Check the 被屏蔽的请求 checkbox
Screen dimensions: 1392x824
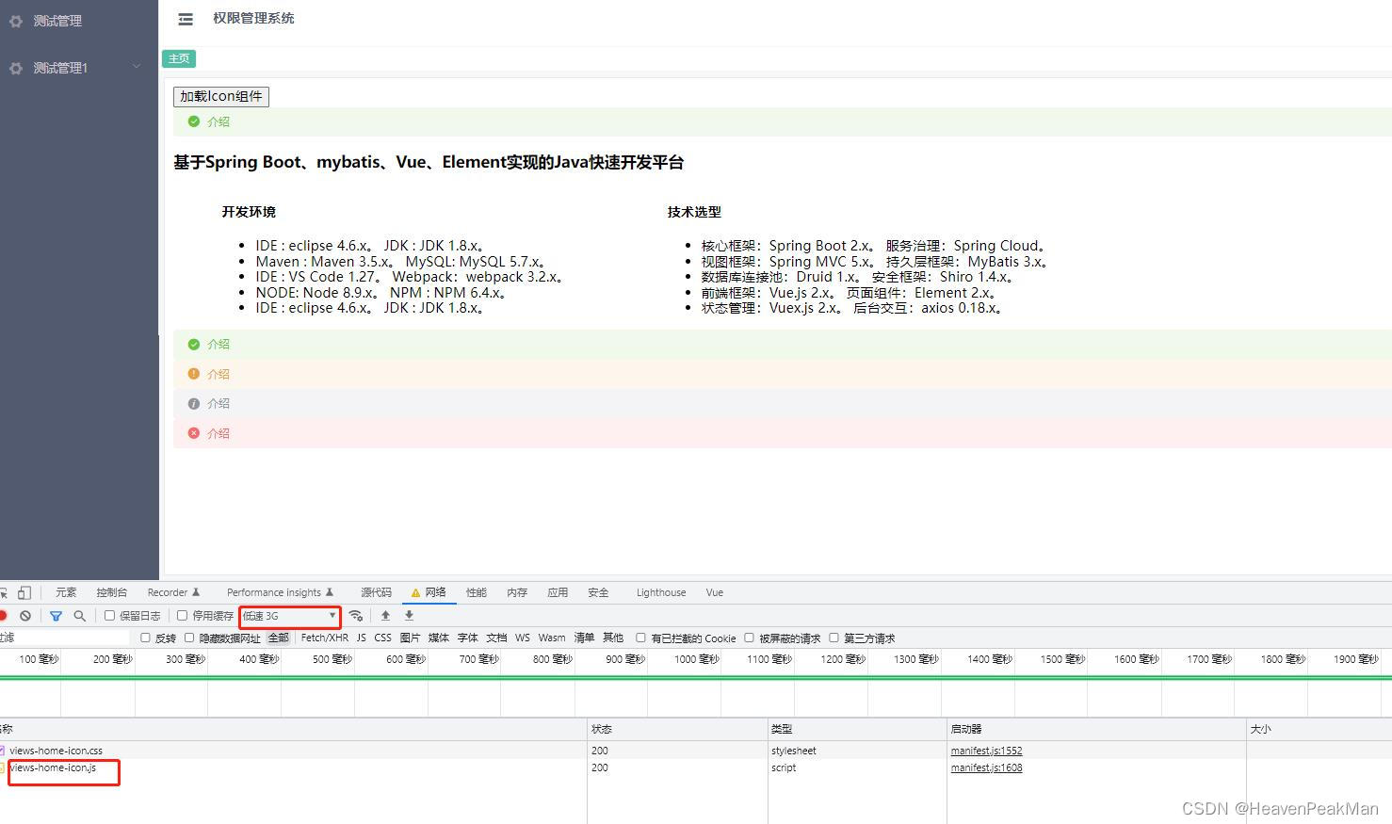[750, 638]
